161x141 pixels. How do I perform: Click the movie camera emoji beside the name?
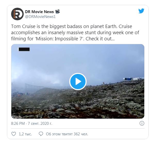click(x=58, y=12)
